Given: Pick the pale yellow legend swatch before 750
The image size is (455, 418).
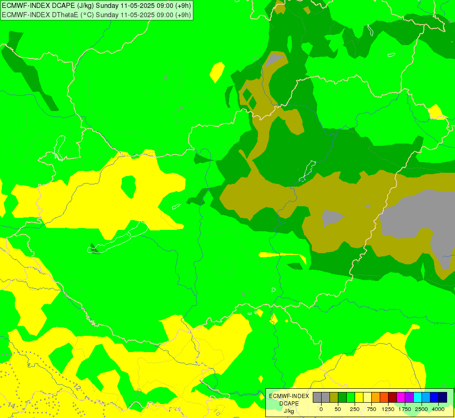Looking at the screenshot, I should 367,397.
